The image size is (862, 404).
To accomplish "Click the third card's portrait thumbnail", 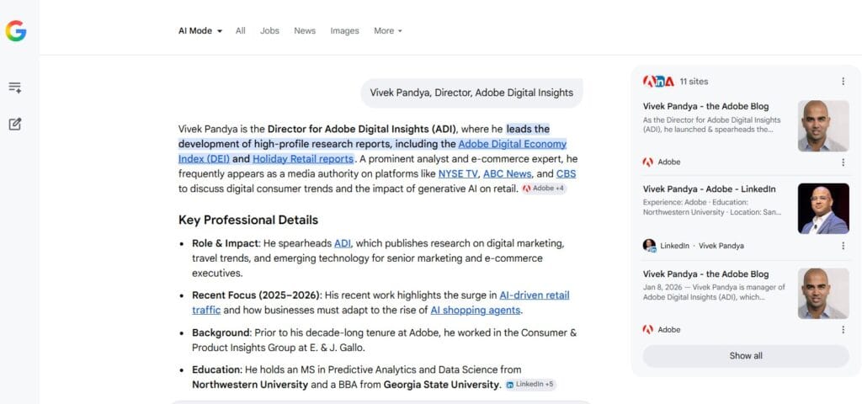I will click(x=823, y=294).
